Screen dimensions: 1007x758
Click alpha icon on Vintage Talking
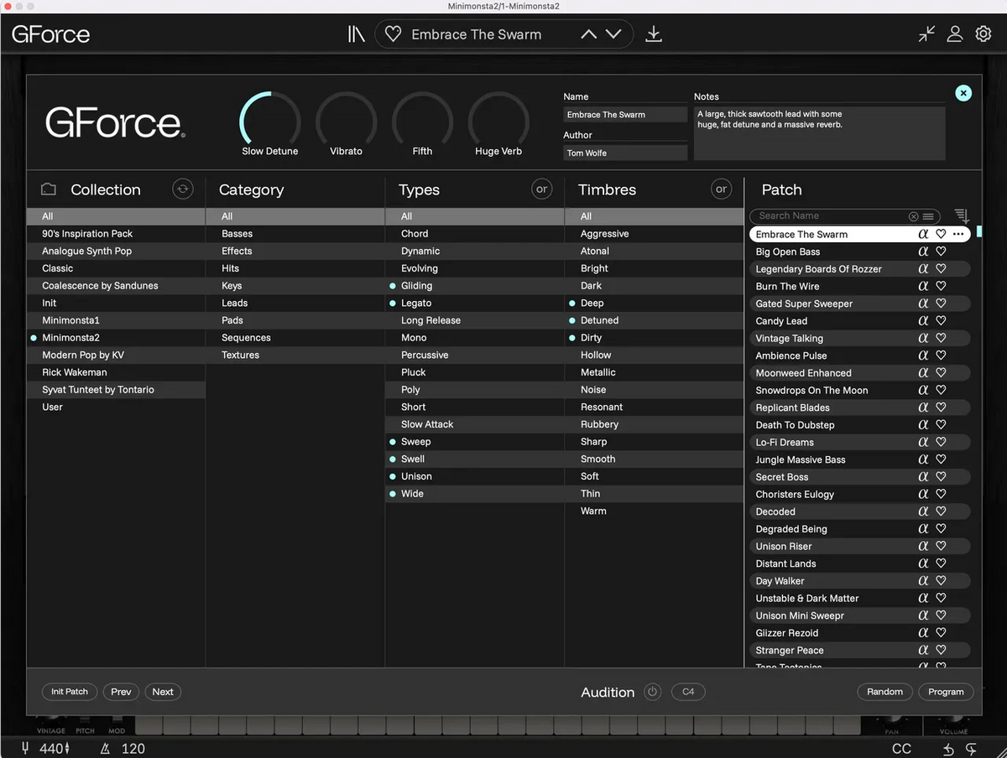(x=923, y=338)
